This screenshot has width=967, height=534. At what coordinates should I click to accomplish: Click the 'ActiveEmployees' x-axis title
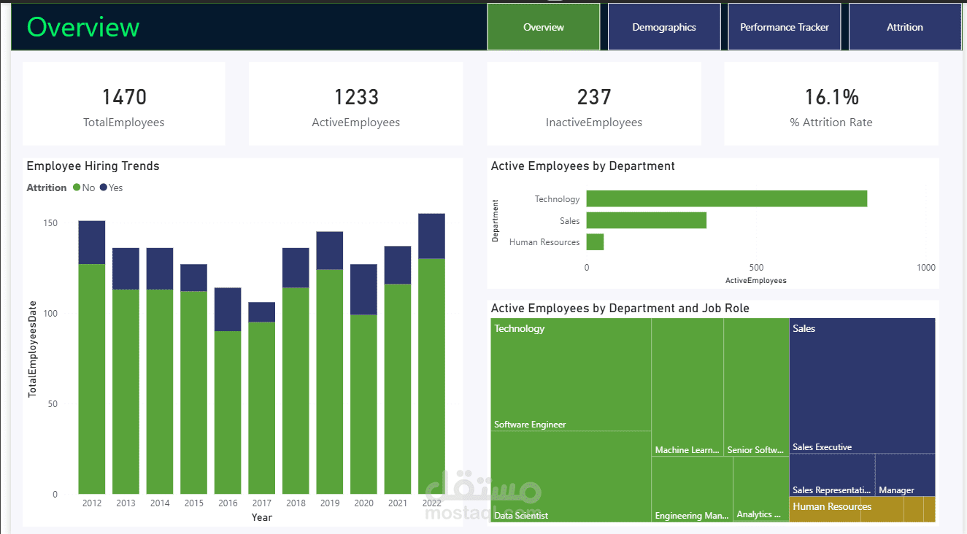pyautogui.click(x=756, y=281)
